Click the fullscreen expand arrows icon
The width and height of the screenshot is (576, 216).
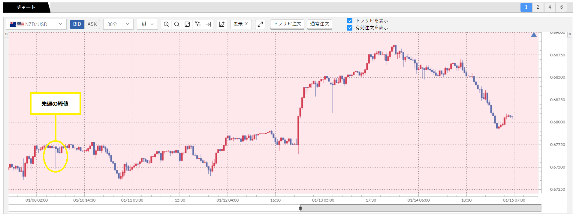[260, 24]
